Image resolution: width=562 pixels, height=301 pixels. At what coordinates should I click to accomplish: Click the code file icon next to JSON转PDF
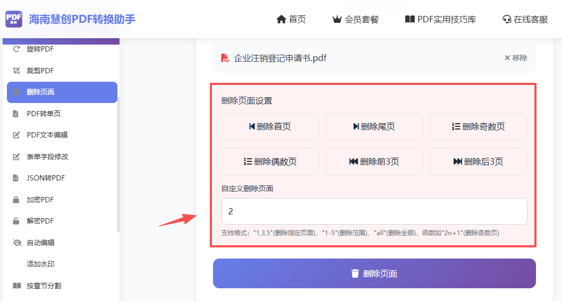click(16, 178)
